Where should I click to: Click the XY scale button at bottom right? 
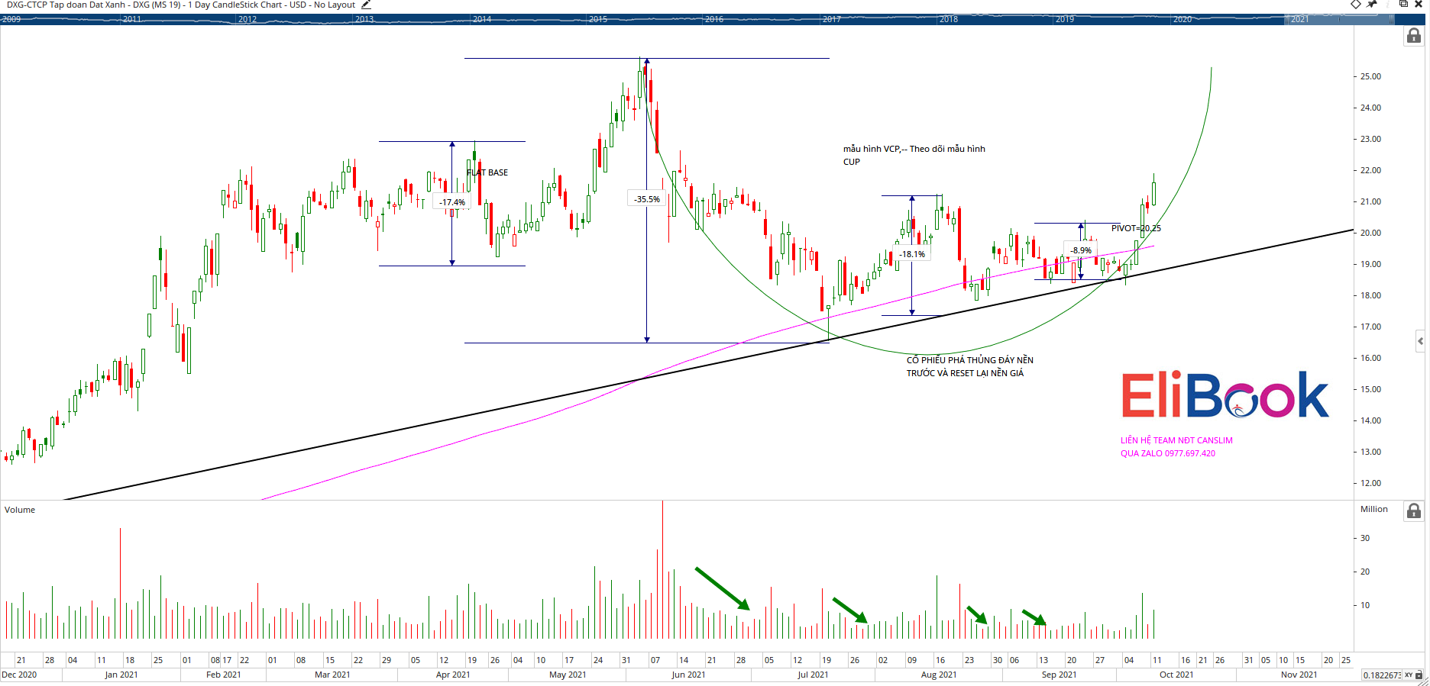pos(1409,675)
